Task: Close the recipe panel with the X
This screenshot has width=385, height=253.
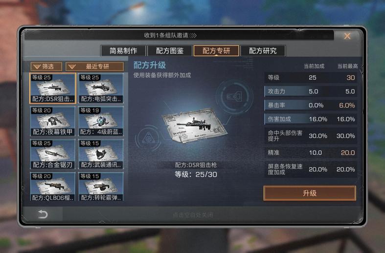Action: [347, 36]
